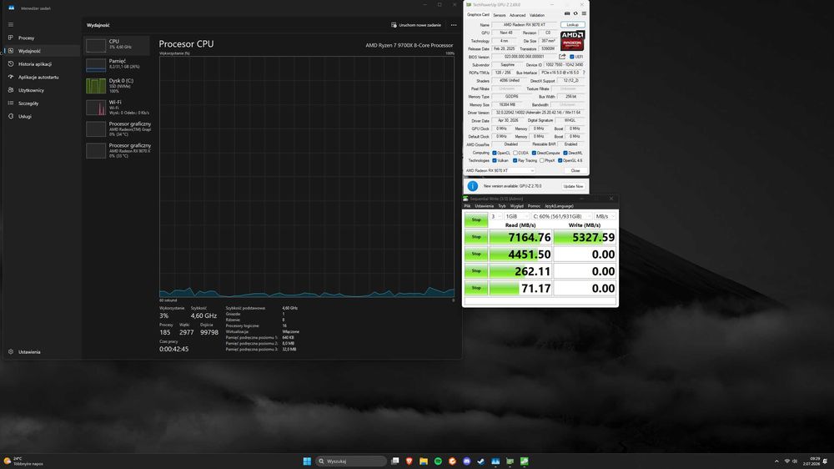Click Close button in GPU-Z
834x469 pixels.
[575, 170]
